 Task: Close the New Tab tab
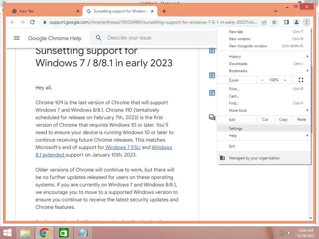click(x=78, y=11)
